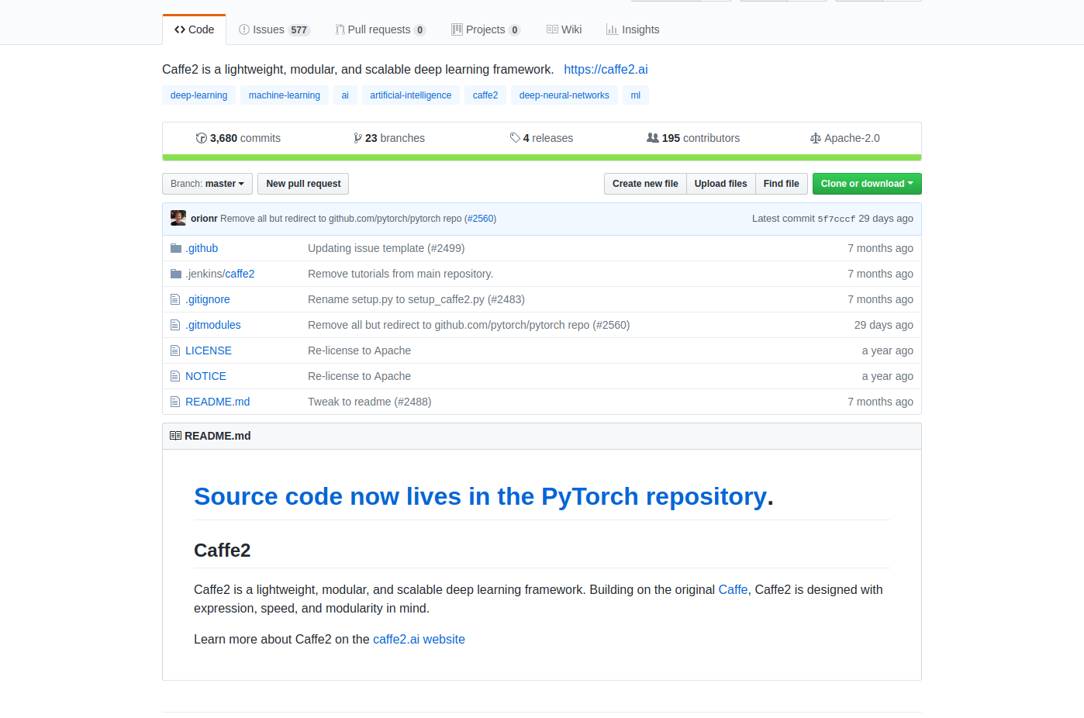
Task: Click the Create new file button
Action: coord(645,184)
